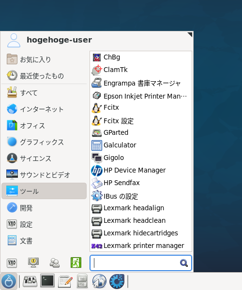
Task: Click the menu resize grip in the top corner
Action: (190, 35)
